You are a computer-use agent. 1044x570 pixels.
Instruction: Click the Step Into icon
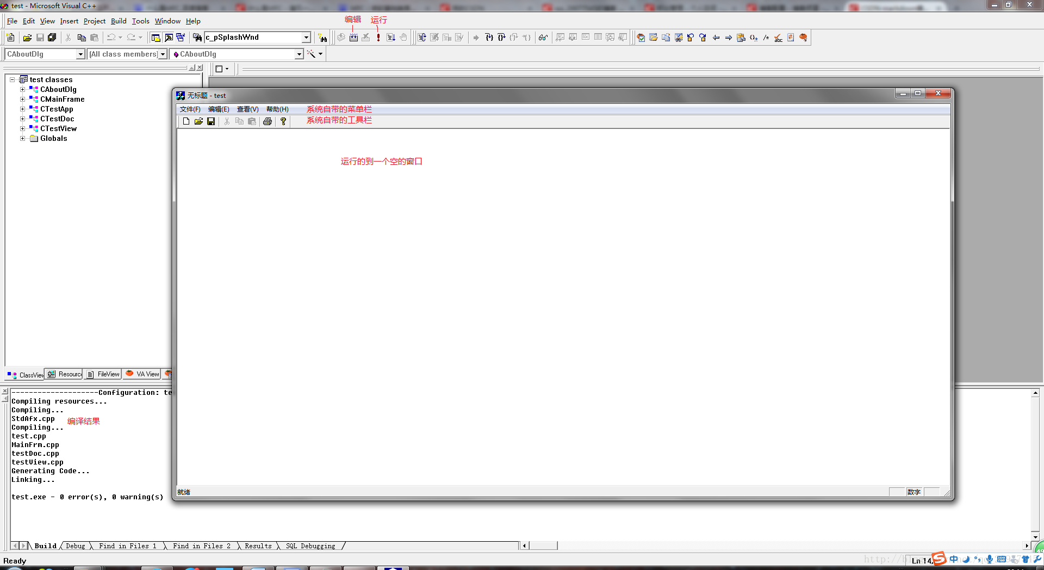[489, 38]
